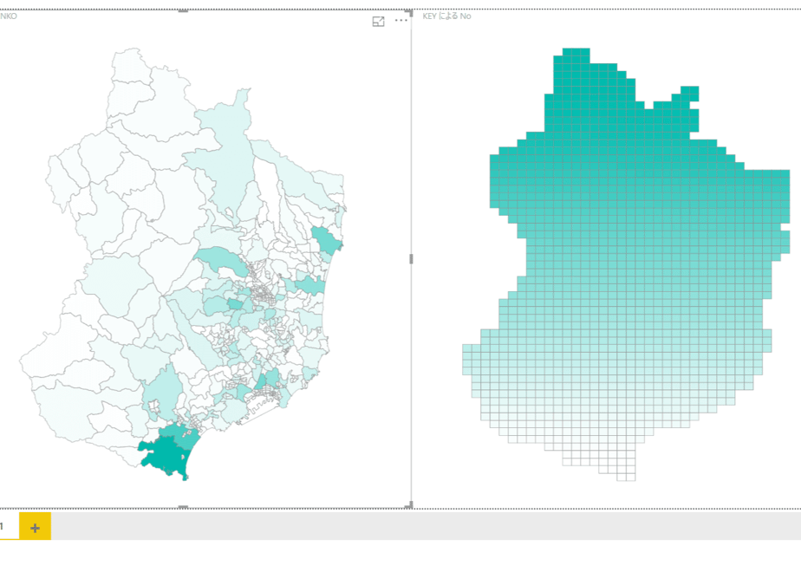Screen dimensions: 801x572
Task: Click the right-edge middle resize handle of left visual
Action: pyautogui.click(x=411, y=259)
